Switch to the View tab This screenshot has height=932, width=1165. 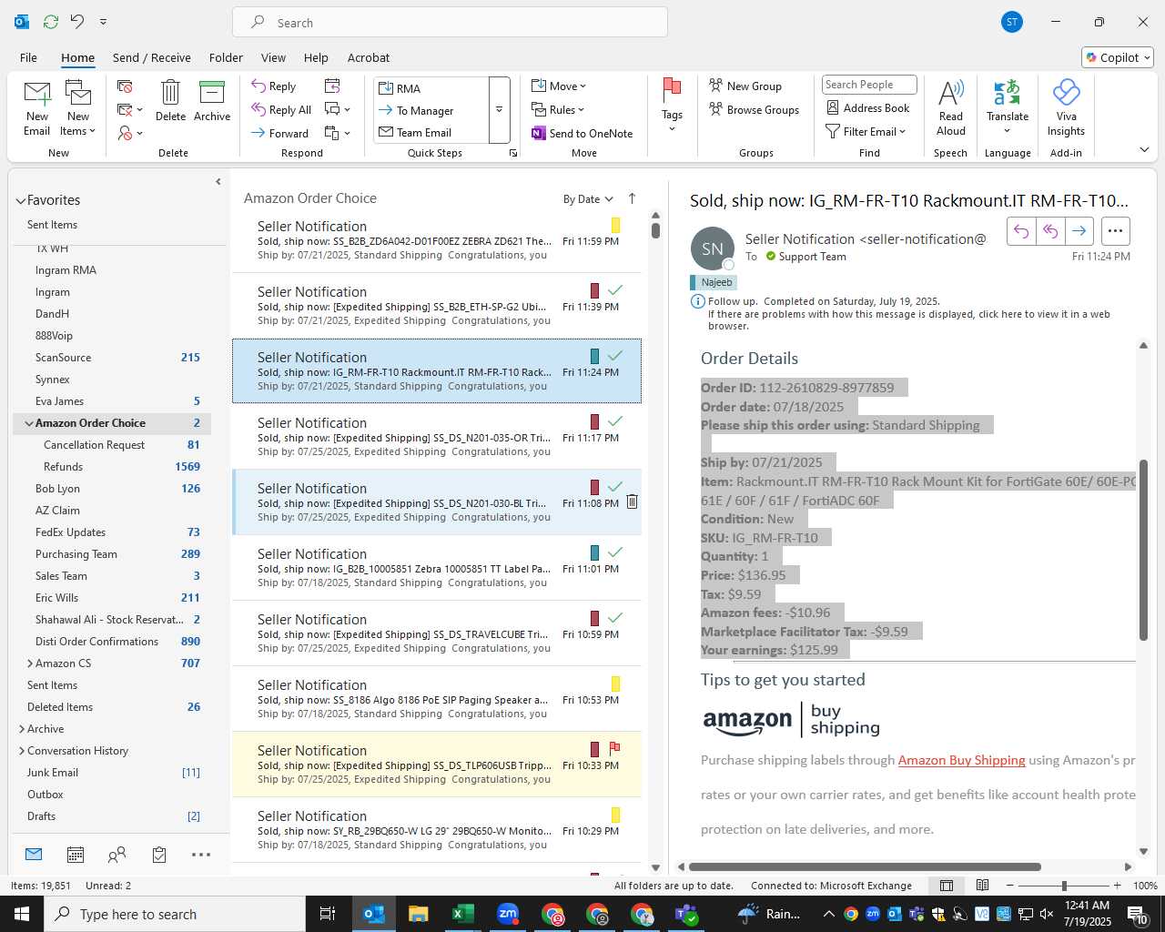pyautogui.click(x=273, y=57)
